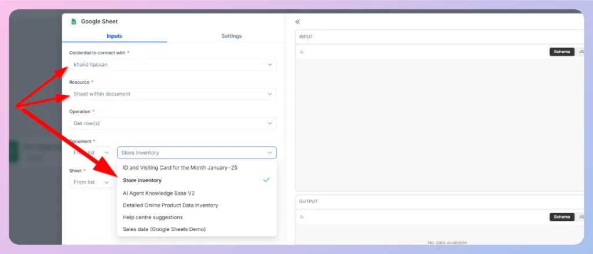593x254 pixels.
Task: Click the Google Sheet icon in header
Action: click(x=74, y=21)
